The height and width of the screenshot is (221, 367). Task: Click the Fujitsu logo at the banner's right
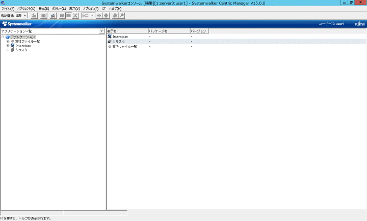360,24
